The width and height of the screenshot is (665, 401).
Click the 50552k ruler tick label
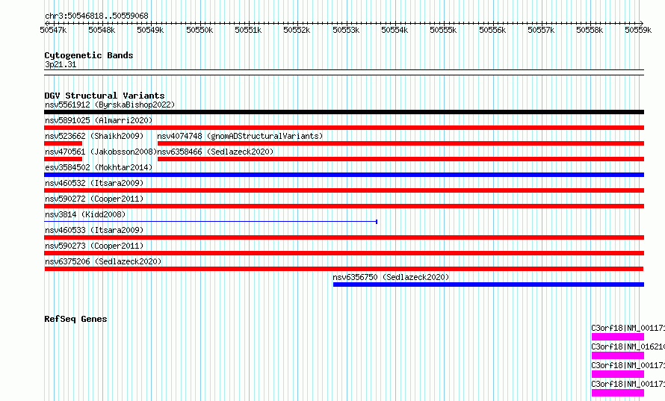tap(297, 30)
